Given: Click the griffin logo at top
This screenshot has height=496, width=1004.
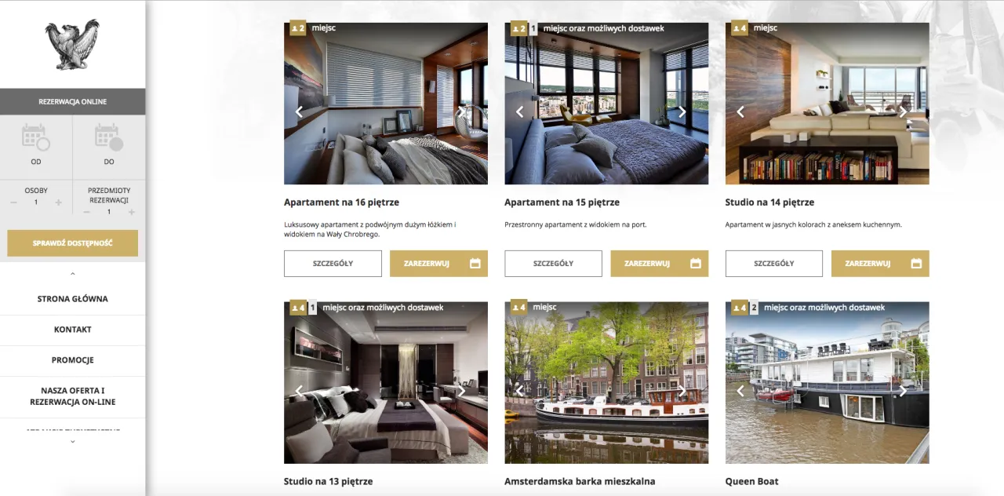Looking at the screenshot, I should tap(72, 44).
